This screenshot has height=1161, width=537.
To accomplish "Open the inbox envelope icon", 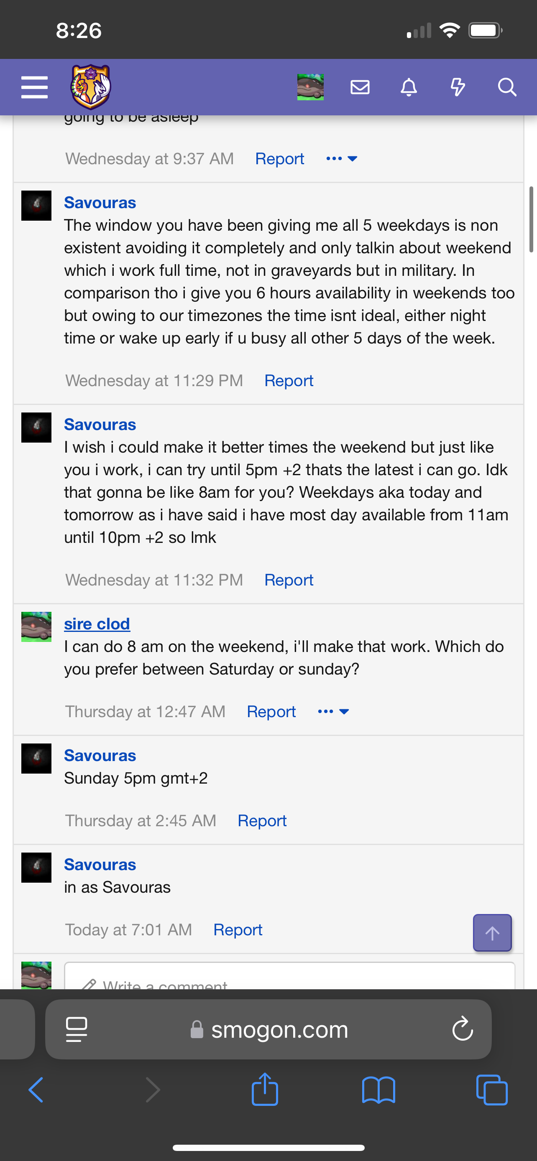I will coord(360,87).
